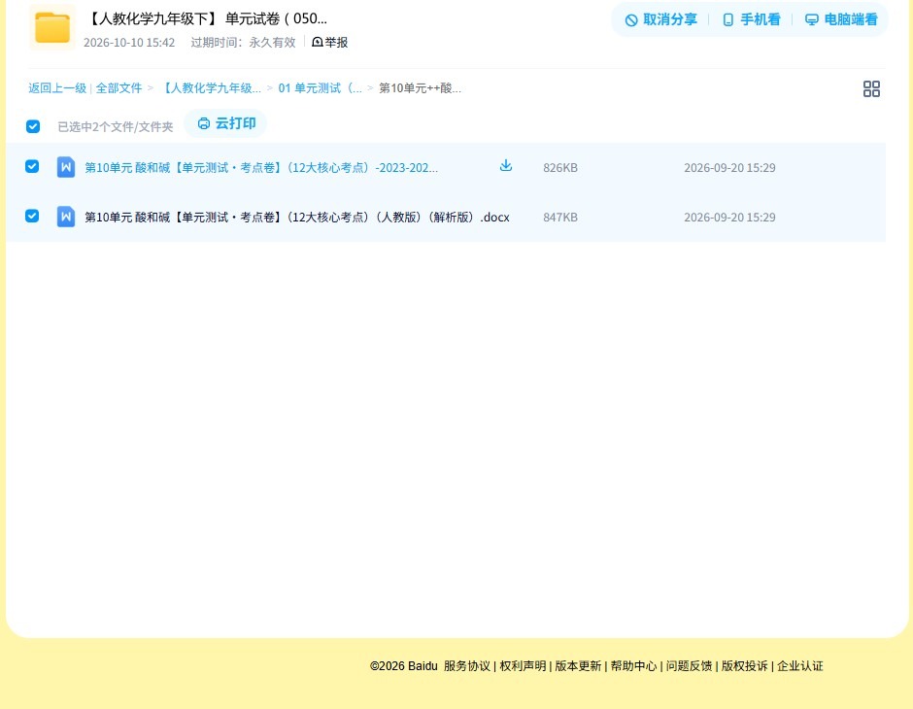
Task: Click the share timestamp 2026-10-10 15:42
Action: pos(128,43)
